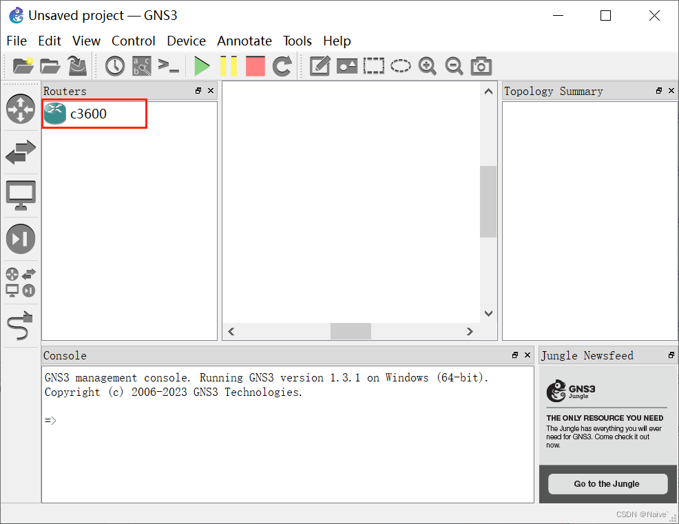The width and height of the screenshot is (679, 524).
Task: Float the Jungle Newsfeed panel
Action: coord(671,355)
